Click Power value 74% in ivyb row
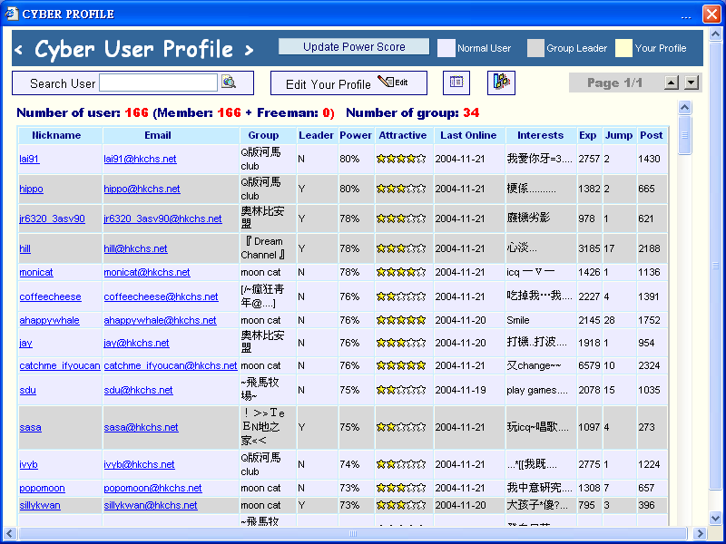This screenshot has height=544, width=726. pos(349,464)
